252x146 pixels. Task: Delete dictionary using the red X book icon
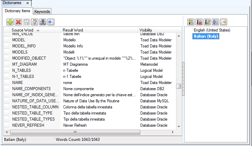pyautogui.click(x=199, y=22)
